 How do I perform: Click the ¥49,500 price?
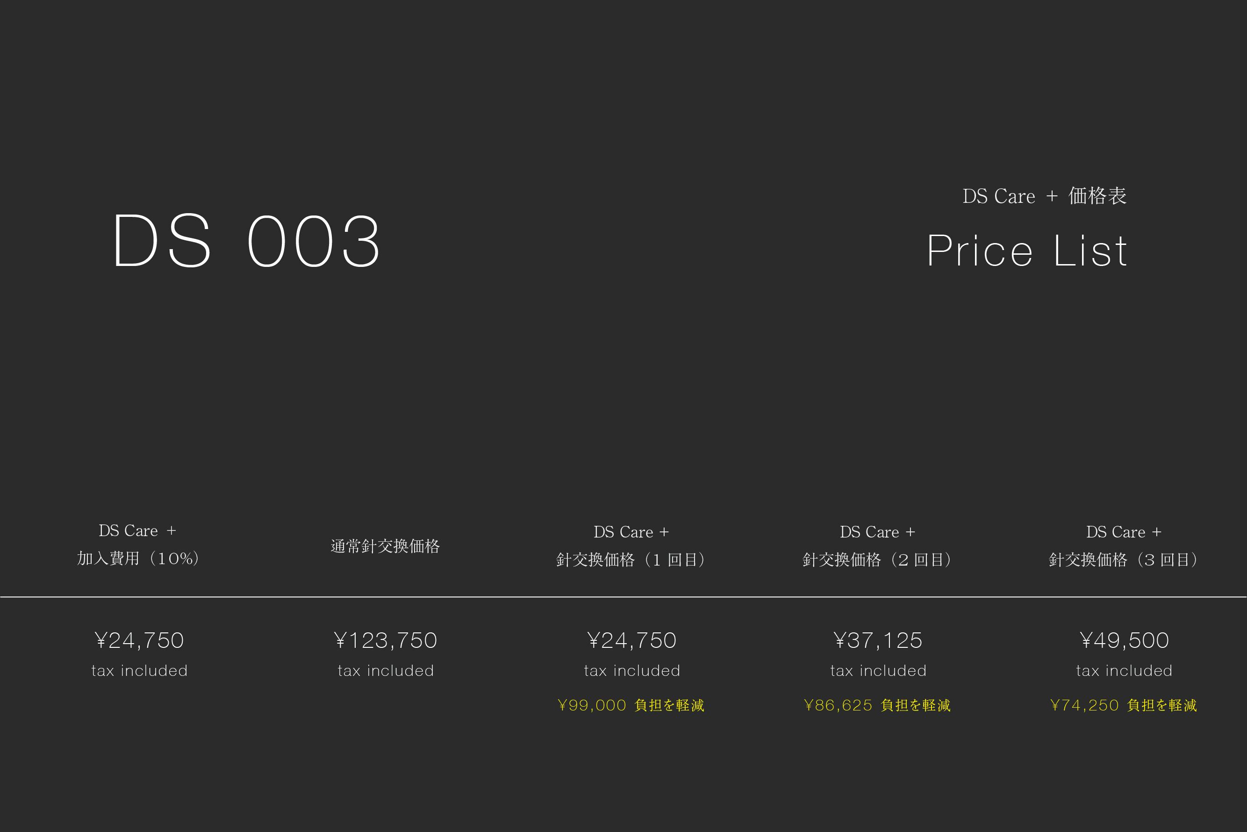(1125, 640)
